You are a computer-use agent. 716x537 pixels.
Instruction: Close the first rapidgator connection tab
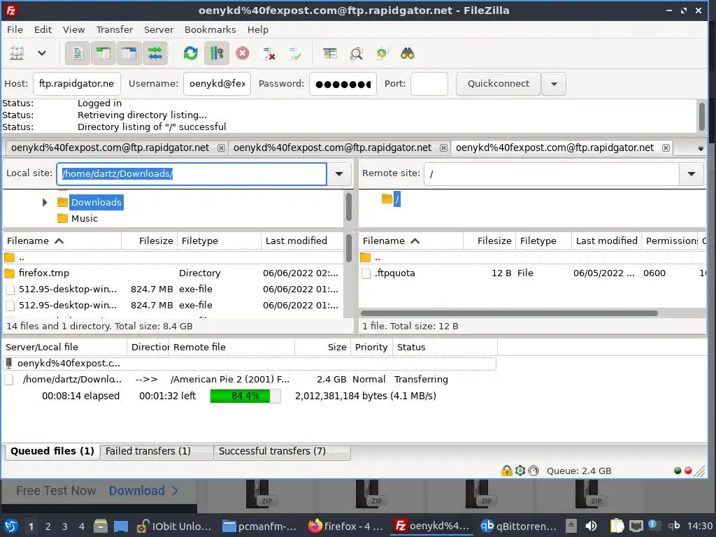221,148
